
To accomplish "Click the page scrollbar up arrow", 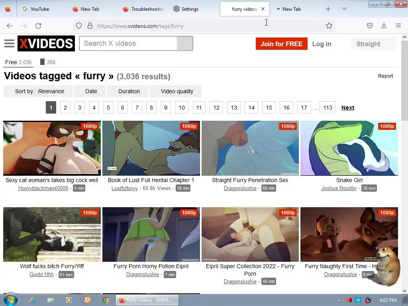I will click(404, 37).
